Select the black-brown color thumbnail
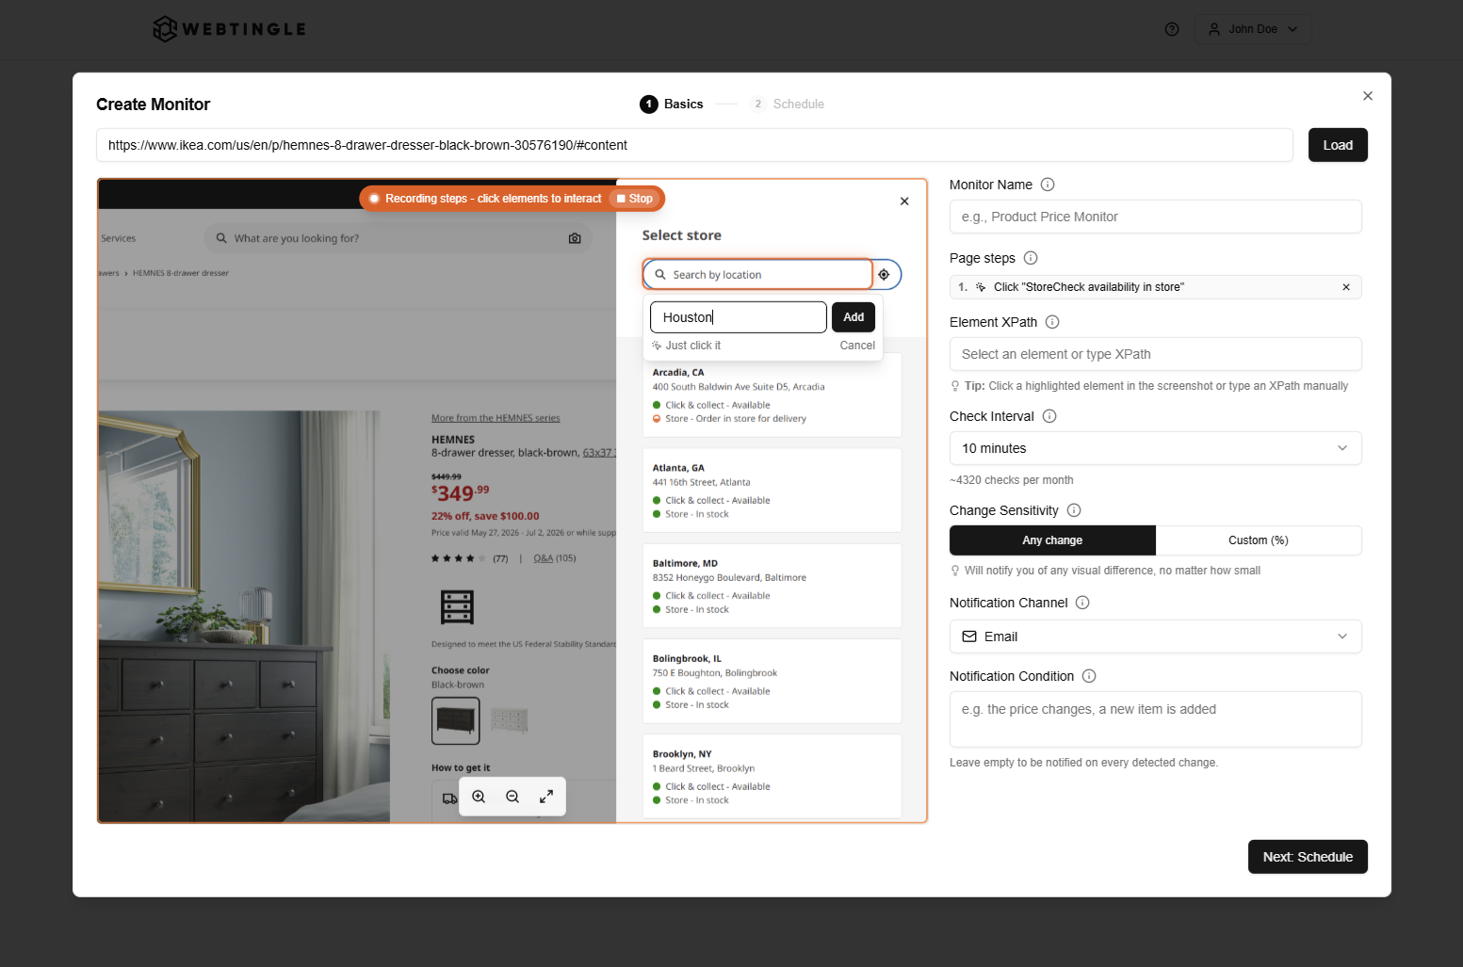The image size is (1463, 967). pos(456,720)
